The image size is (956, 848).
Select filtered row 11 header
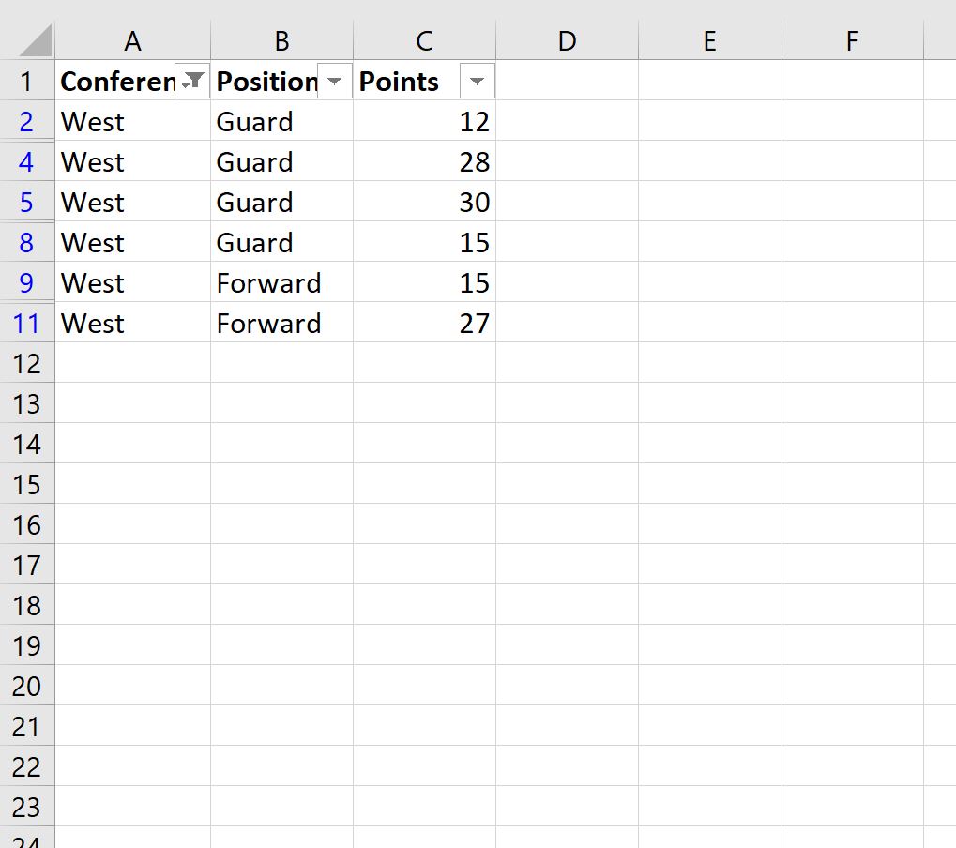tap(26, 324)
